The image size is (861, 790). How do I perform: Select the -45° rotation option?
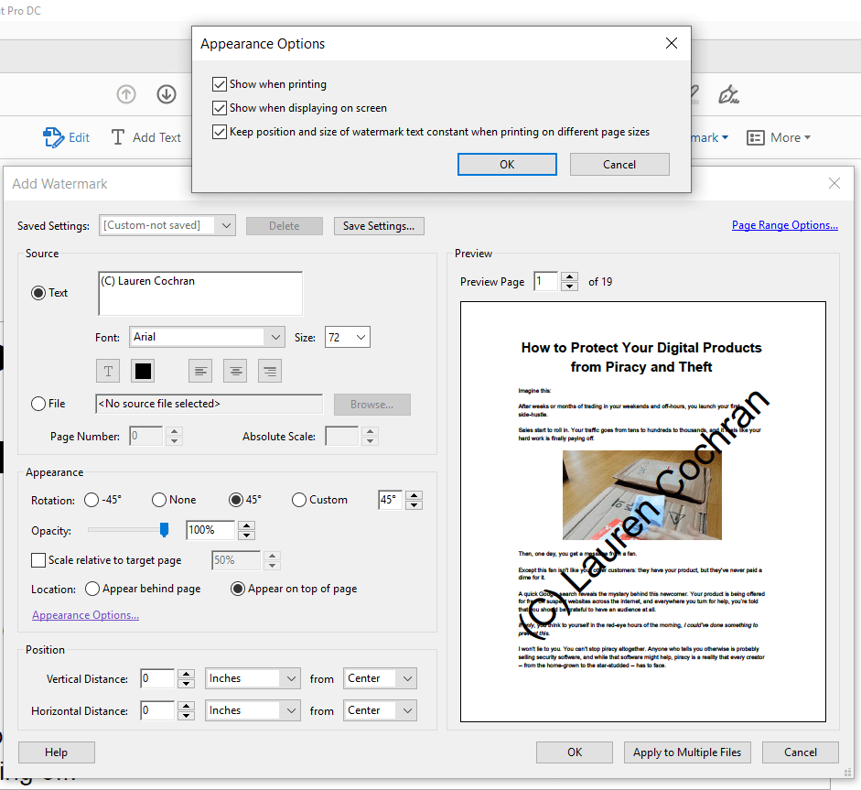point(91,500)
